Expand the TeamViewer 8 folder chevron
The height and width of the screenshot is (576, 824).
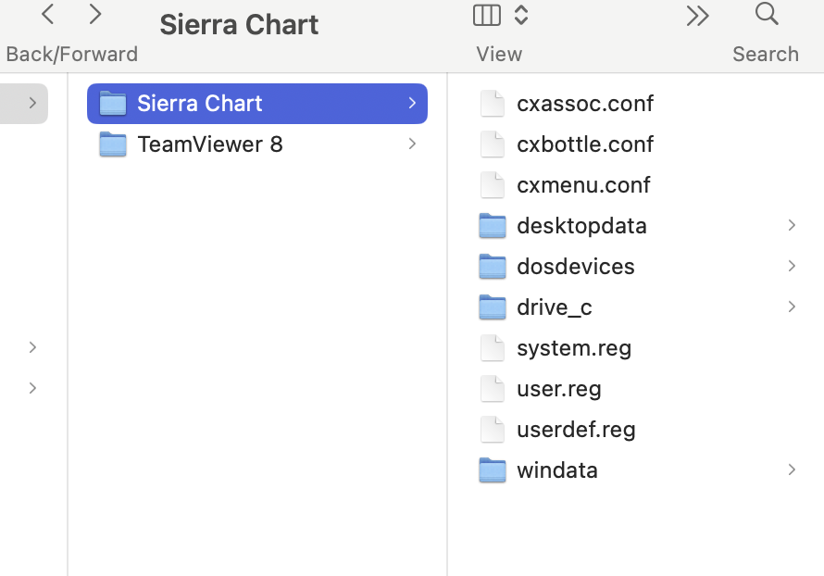(x=412, y=144)
